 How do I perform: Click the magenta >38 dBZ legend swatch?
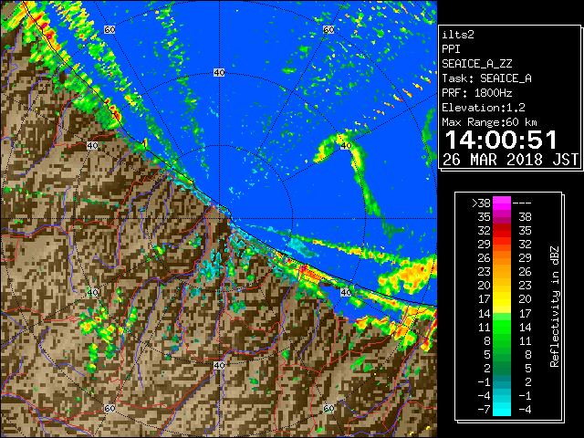click(x=502, y=203)
